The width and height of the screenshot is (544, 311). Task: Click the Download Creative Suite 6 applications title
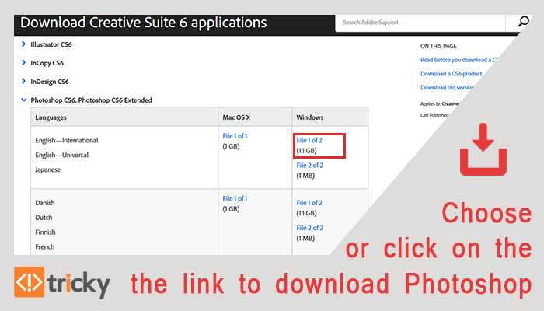(x=144, y=23)
